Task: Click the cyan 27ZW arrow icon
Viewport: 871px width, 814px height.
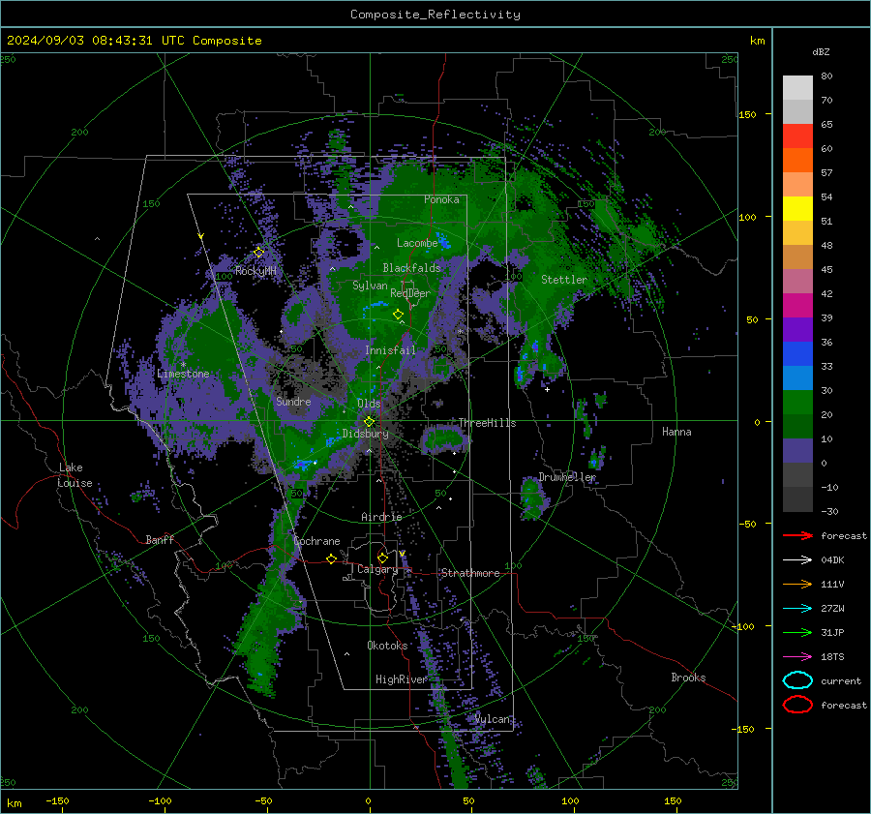Action: click(x=797, y=609)
